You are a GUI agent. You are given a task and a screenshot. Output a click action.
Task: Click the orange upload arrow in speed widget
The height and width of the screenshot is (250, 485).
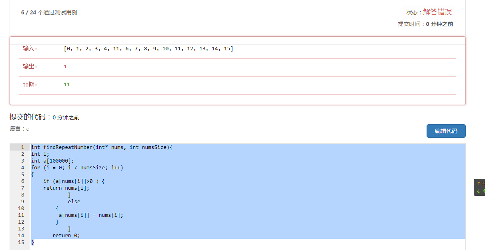tap(478, 184)
